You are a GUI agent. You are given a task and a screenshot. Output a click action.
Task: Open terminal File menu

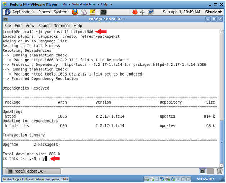(x=8, y=26)
